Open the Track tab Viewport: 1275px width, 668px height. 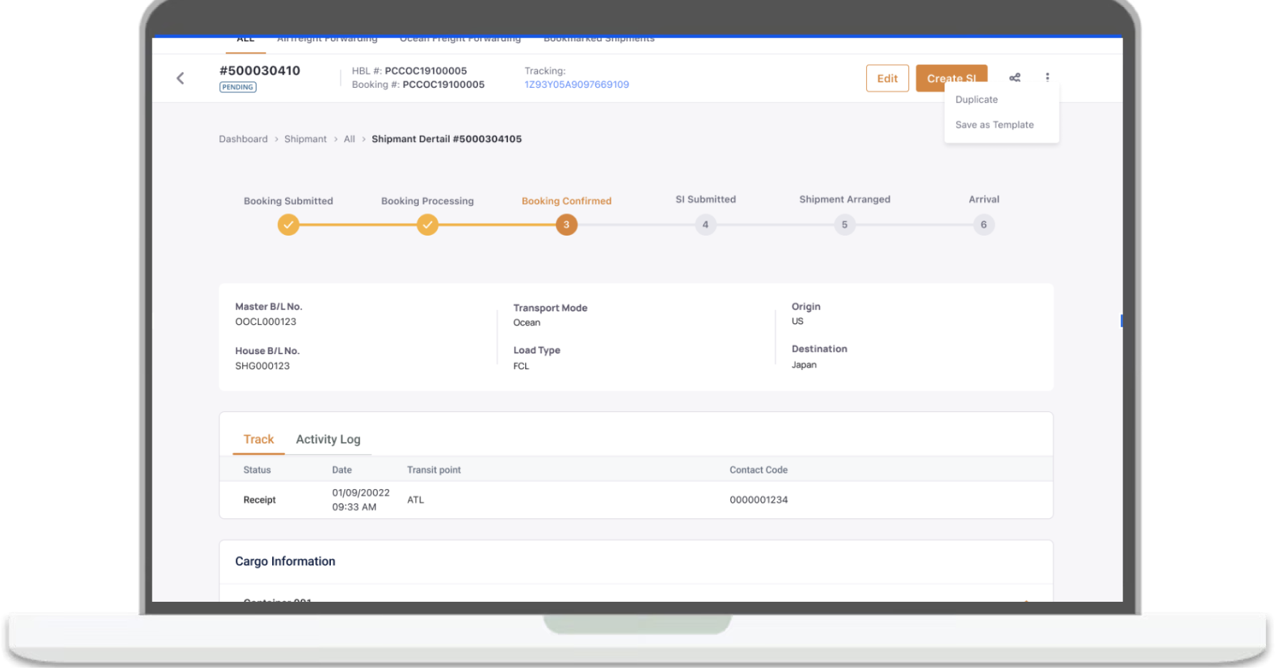[x=258, y=439]
